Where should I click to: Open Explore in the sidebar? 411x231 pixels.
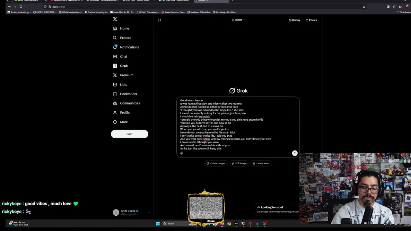tap(122, 38)
